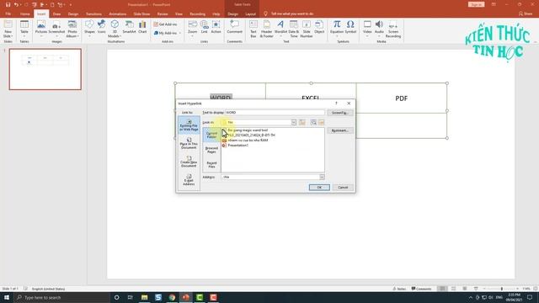Open the WordArt gallery
The image size is (539, 303).
[x=280, y=29]
